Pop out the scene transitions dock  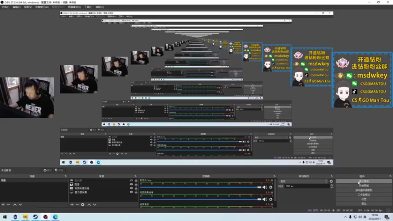coord(332,176)
